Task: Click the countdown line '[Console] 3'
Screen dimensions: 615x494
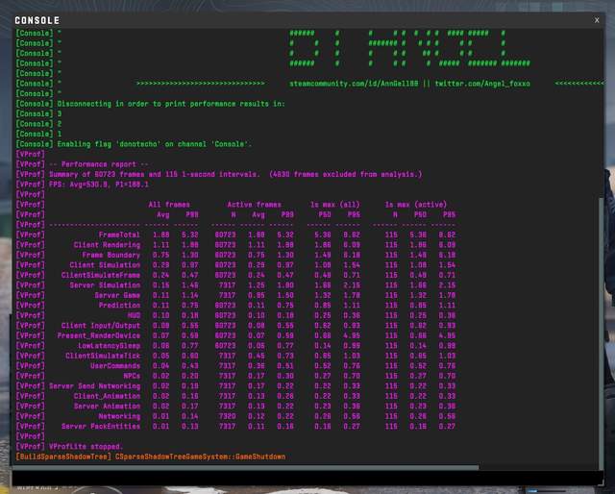Action: 38,113
